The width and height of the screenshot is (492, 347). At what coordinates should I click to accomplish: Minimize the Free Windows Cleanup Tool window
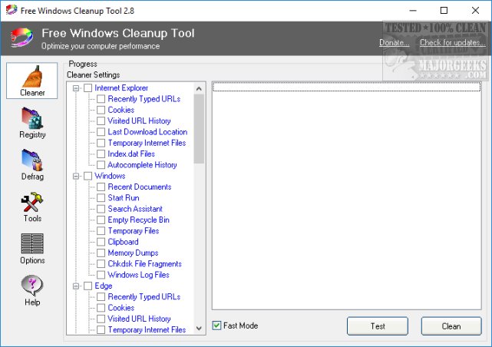pyautogui.click(x=413, y=10)
